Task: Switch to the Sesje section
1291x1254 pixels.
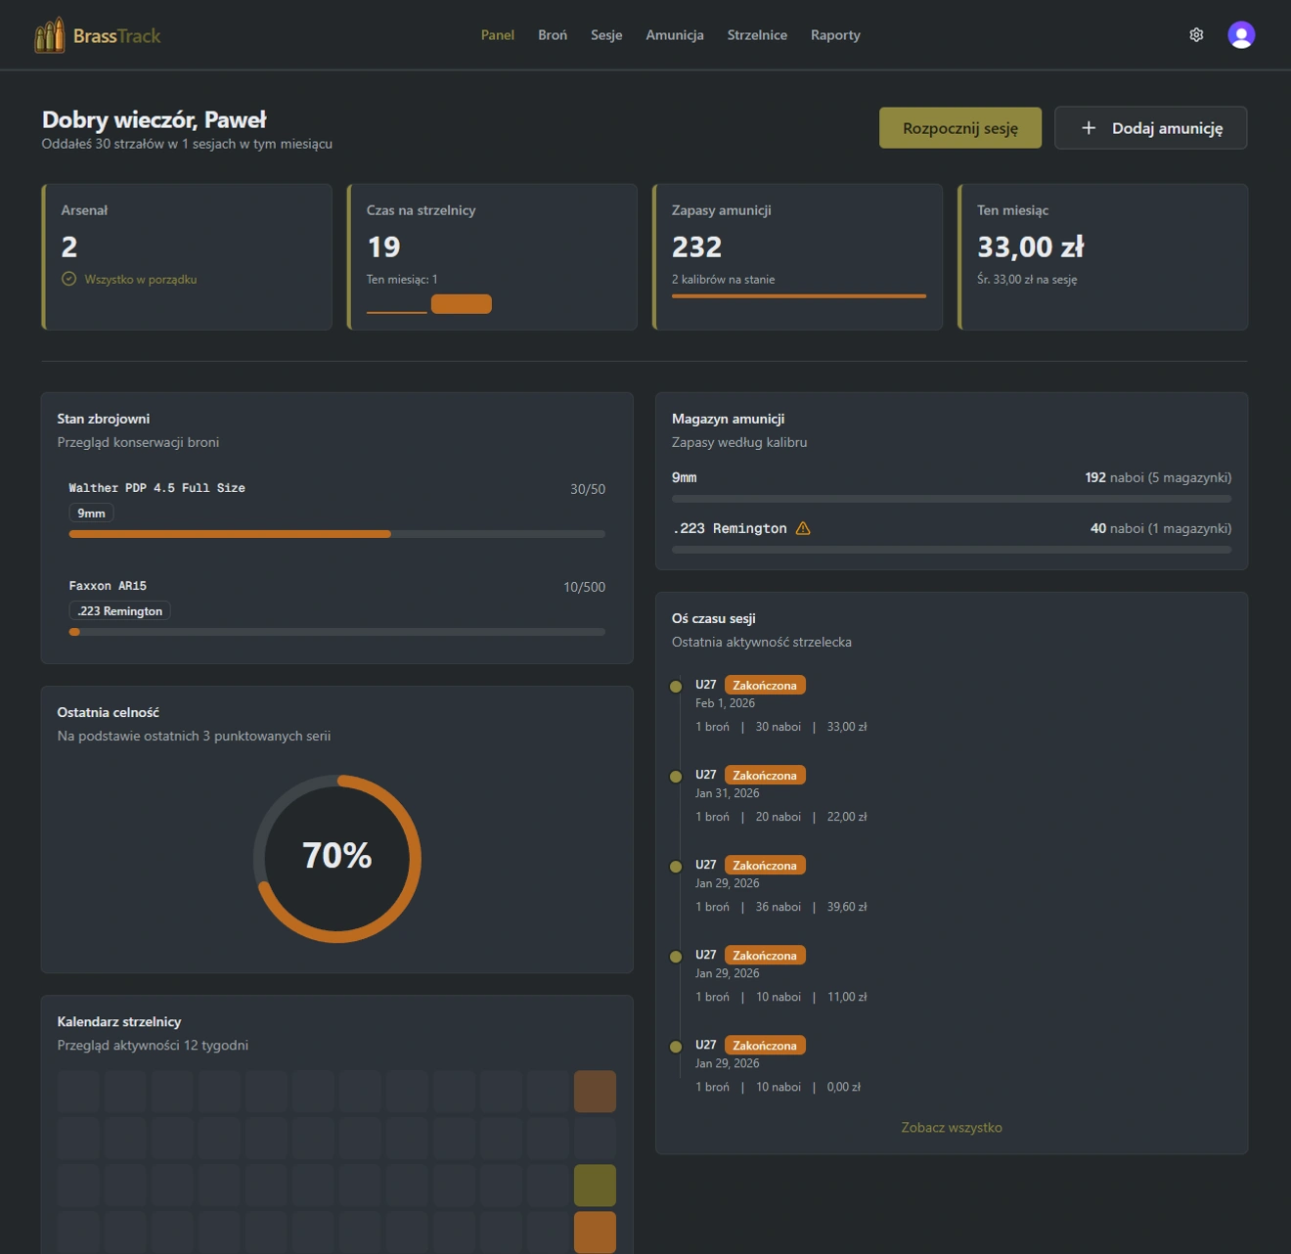Action: pos(606,34)
